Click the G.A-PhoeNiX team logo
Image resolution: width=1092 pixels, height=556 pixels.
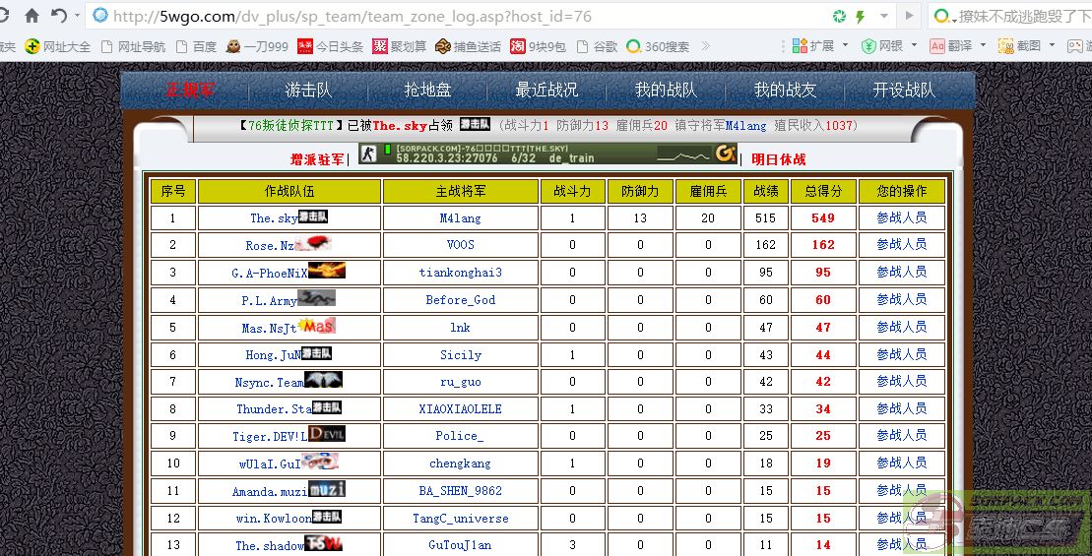pos(326,272)
